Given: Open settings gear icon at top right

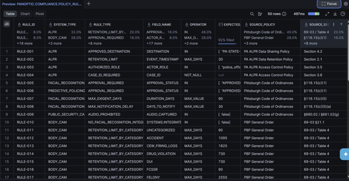Looking at the screenshot, I should coord(346,4).
